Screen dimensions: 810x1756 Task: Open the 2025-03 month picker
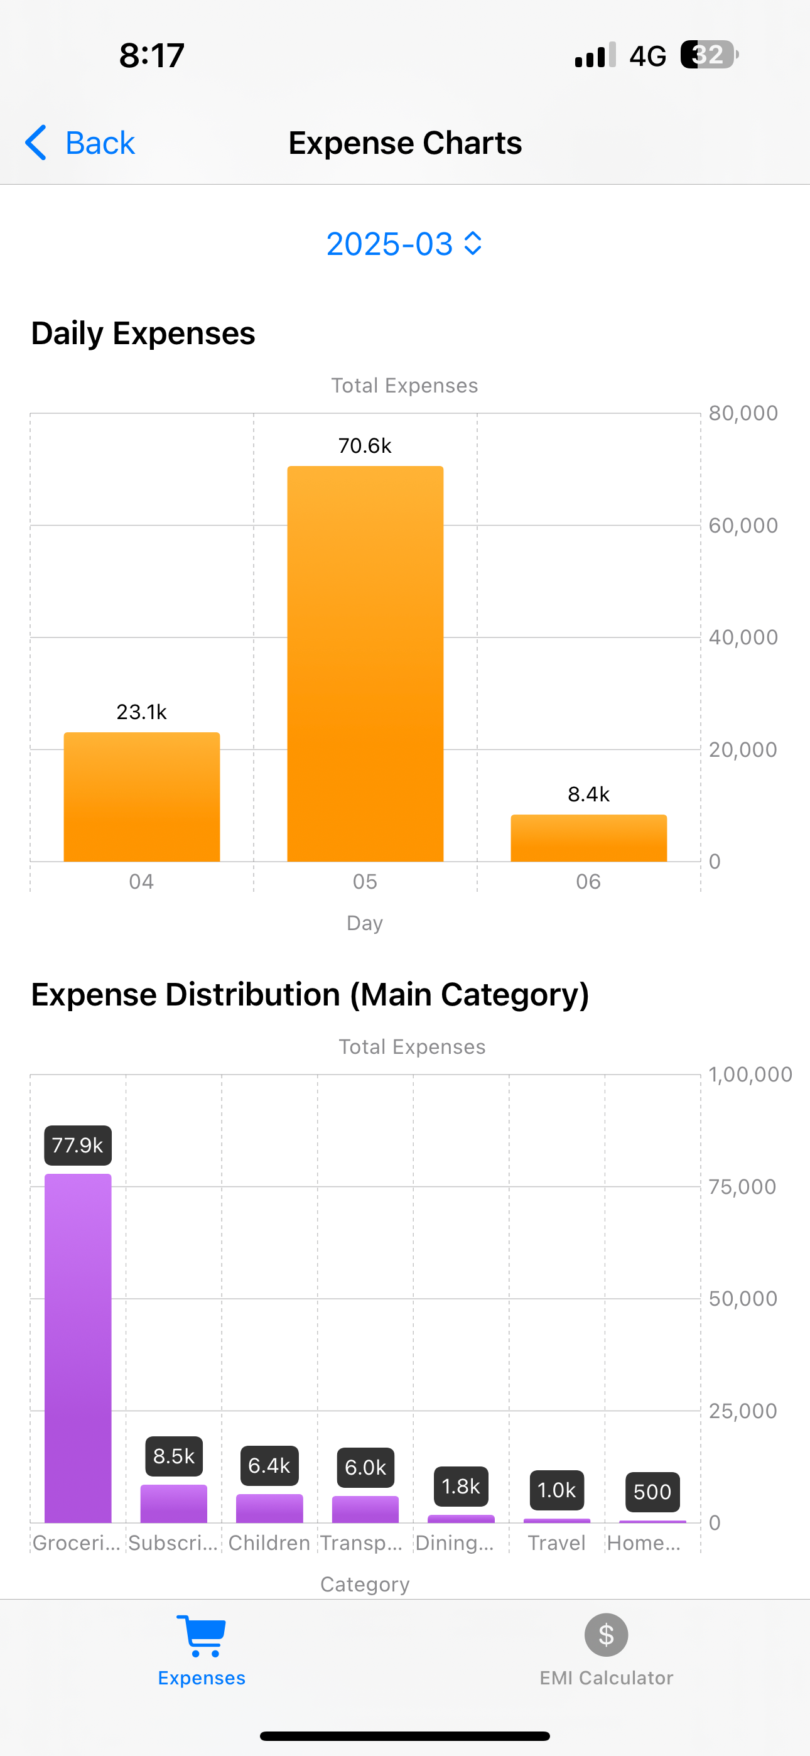[405, 244]
